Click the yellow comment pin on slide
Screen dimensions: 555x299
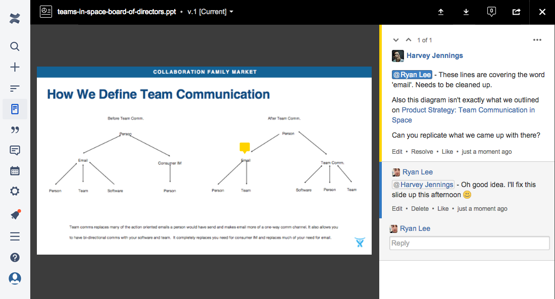coord(245,147)
